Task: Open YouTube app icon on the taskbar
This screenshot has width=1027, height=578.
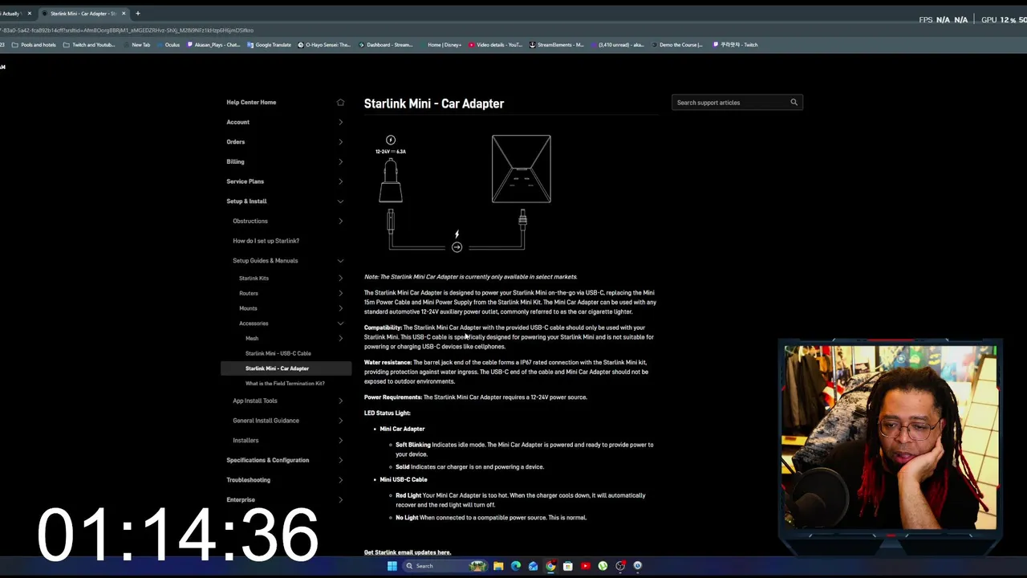Action: coord(586,566)
